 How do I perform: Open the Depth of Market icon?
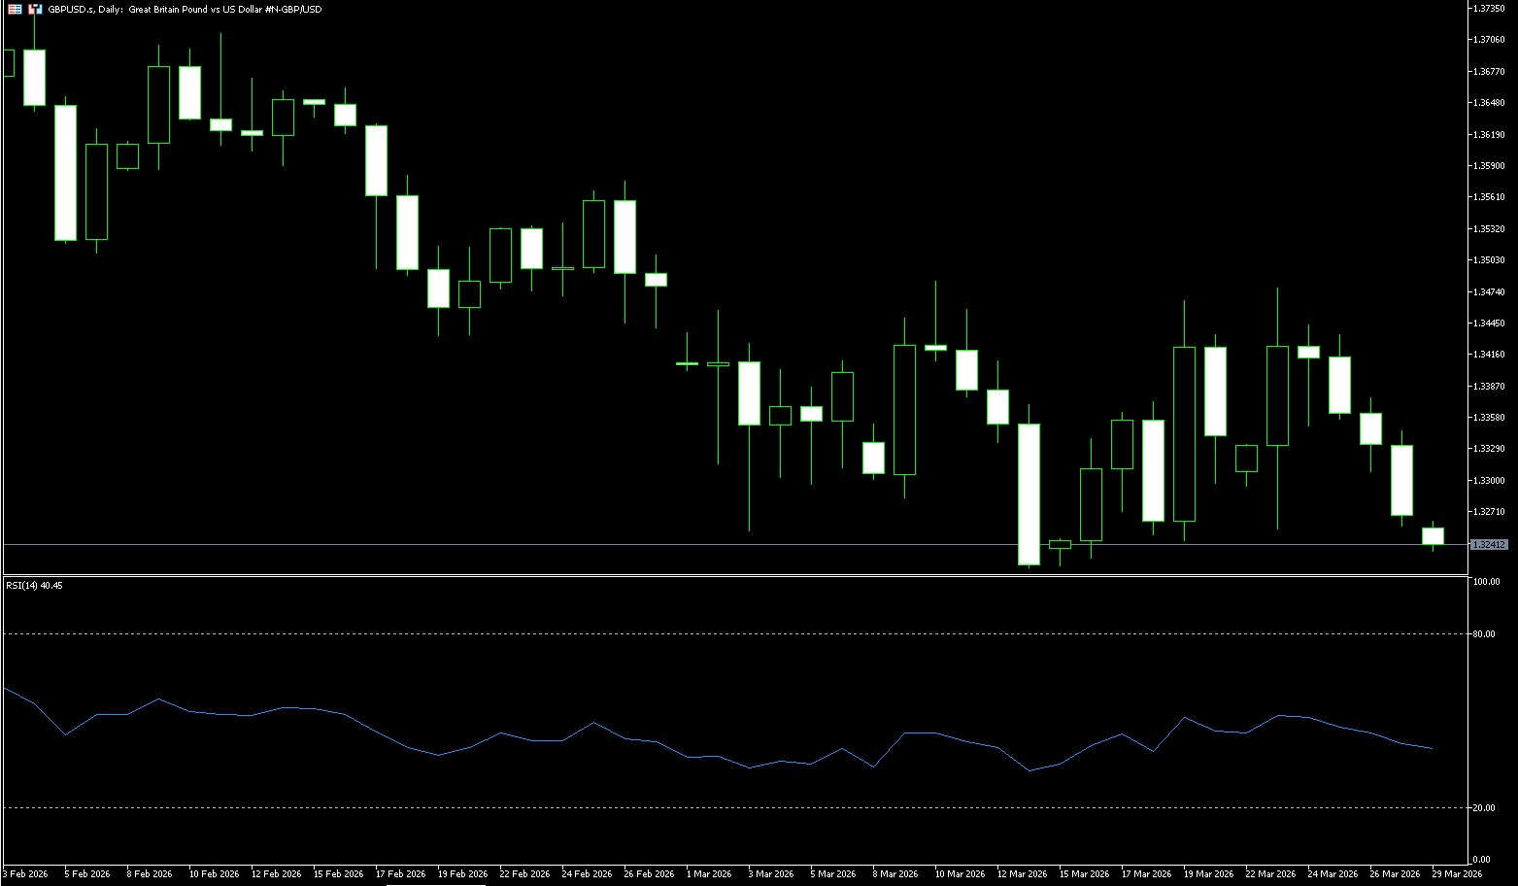pos(35,9)
